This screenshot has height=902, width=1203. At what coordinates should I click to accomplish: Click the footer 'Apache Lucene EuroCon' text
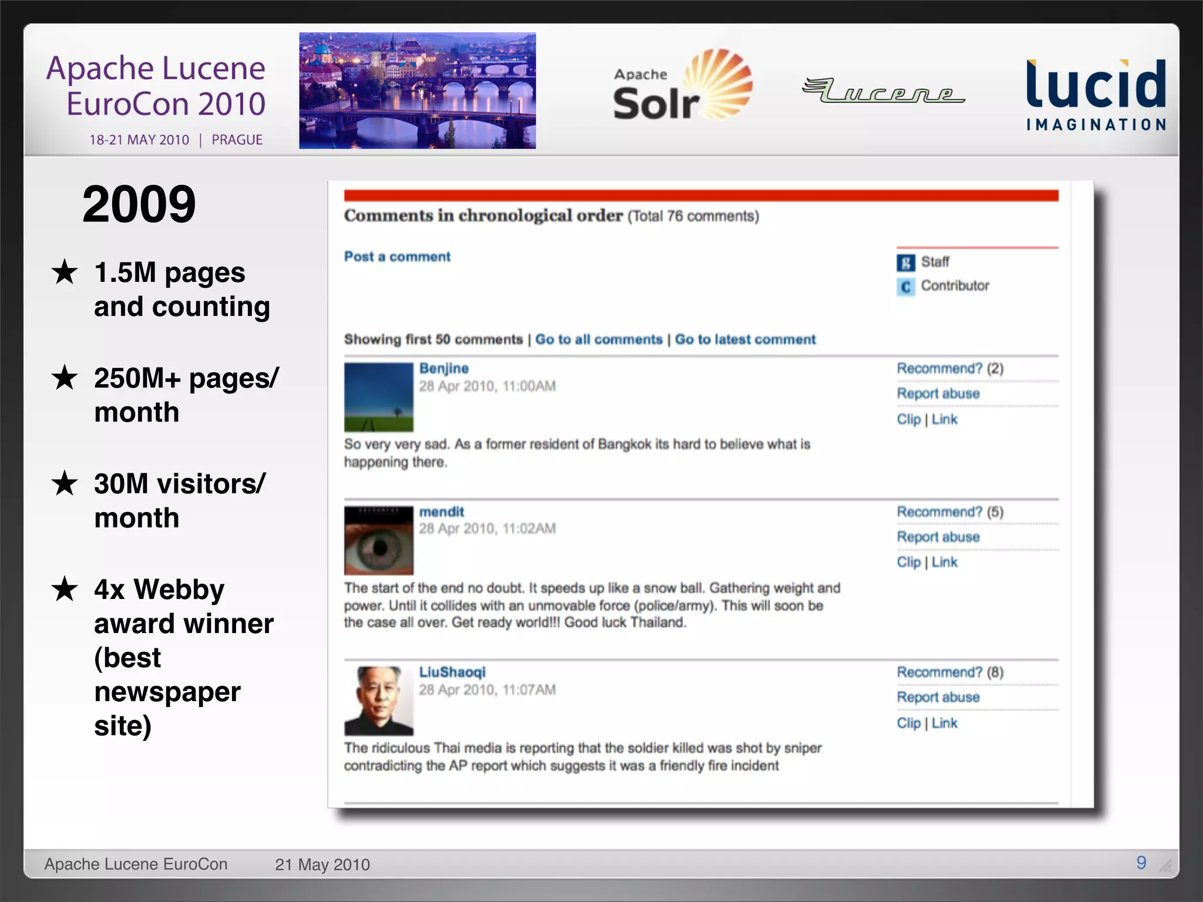pyautogui.click(x=136, y=864)
